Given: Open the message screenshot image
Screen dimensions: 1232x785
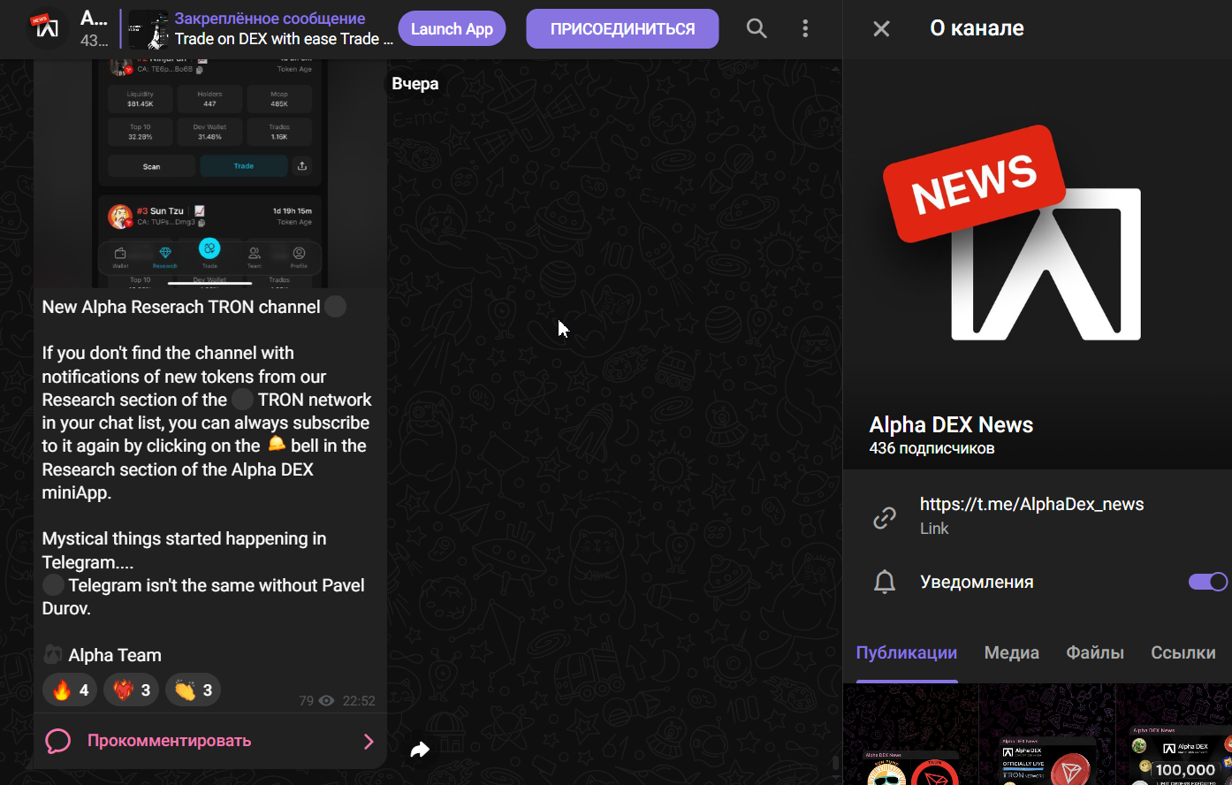Looking at the screenshot, I should (x=209, y=173).
